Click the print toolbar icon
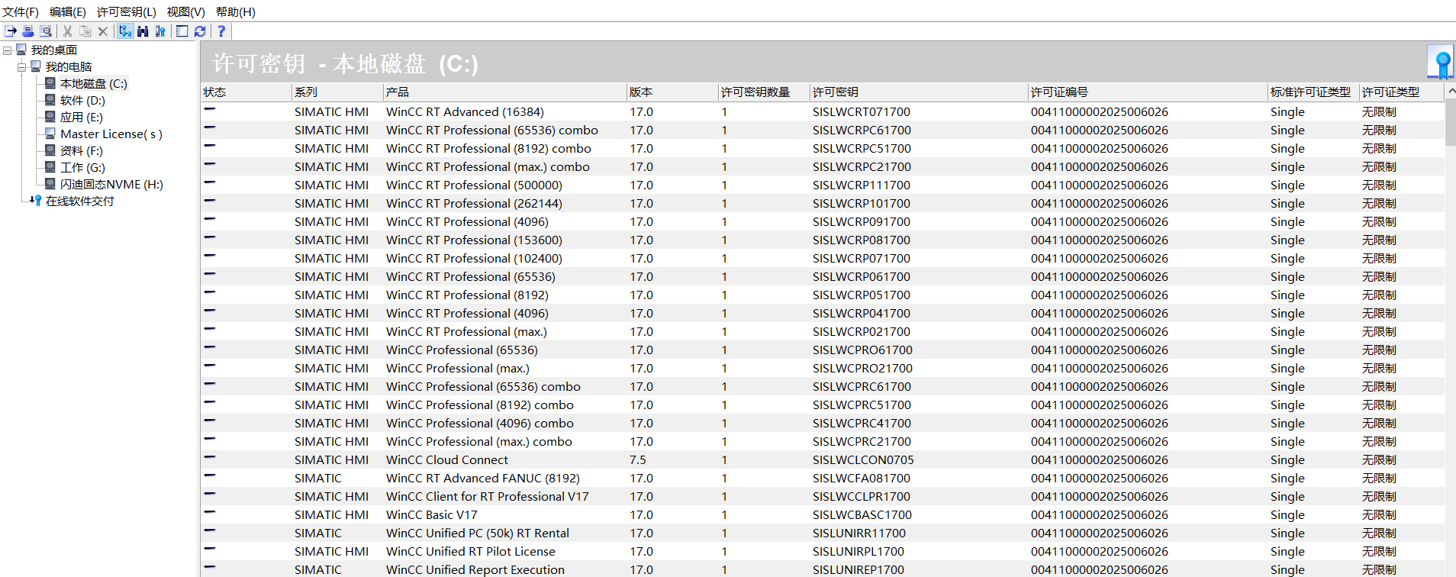 28,31
